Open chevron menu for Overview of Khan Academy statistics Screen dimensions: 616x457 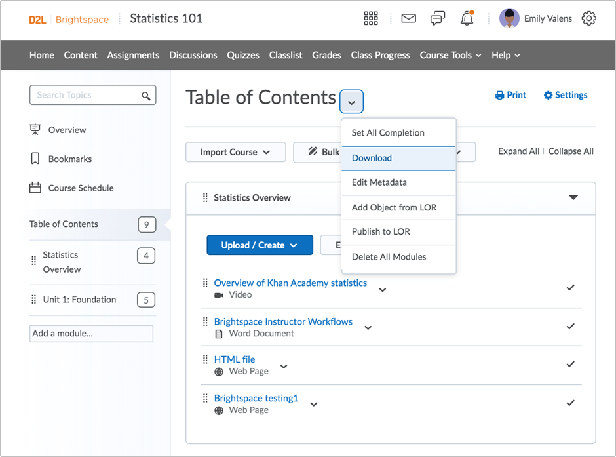click(x=383, y=290)
